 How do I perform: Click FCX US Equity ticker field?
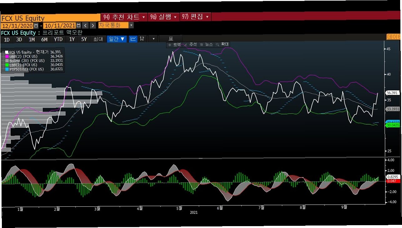tap(50, 18)
